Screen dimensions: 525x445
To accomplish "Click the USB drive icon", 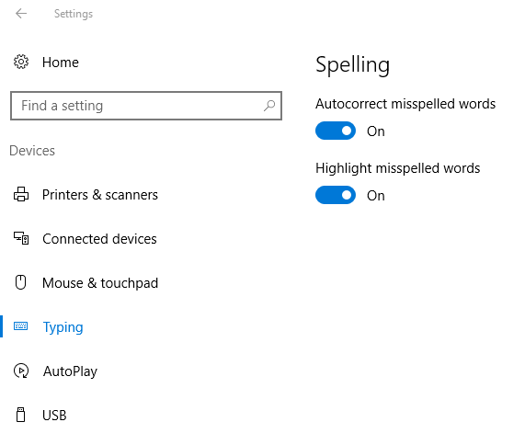I will click(21, 415).
